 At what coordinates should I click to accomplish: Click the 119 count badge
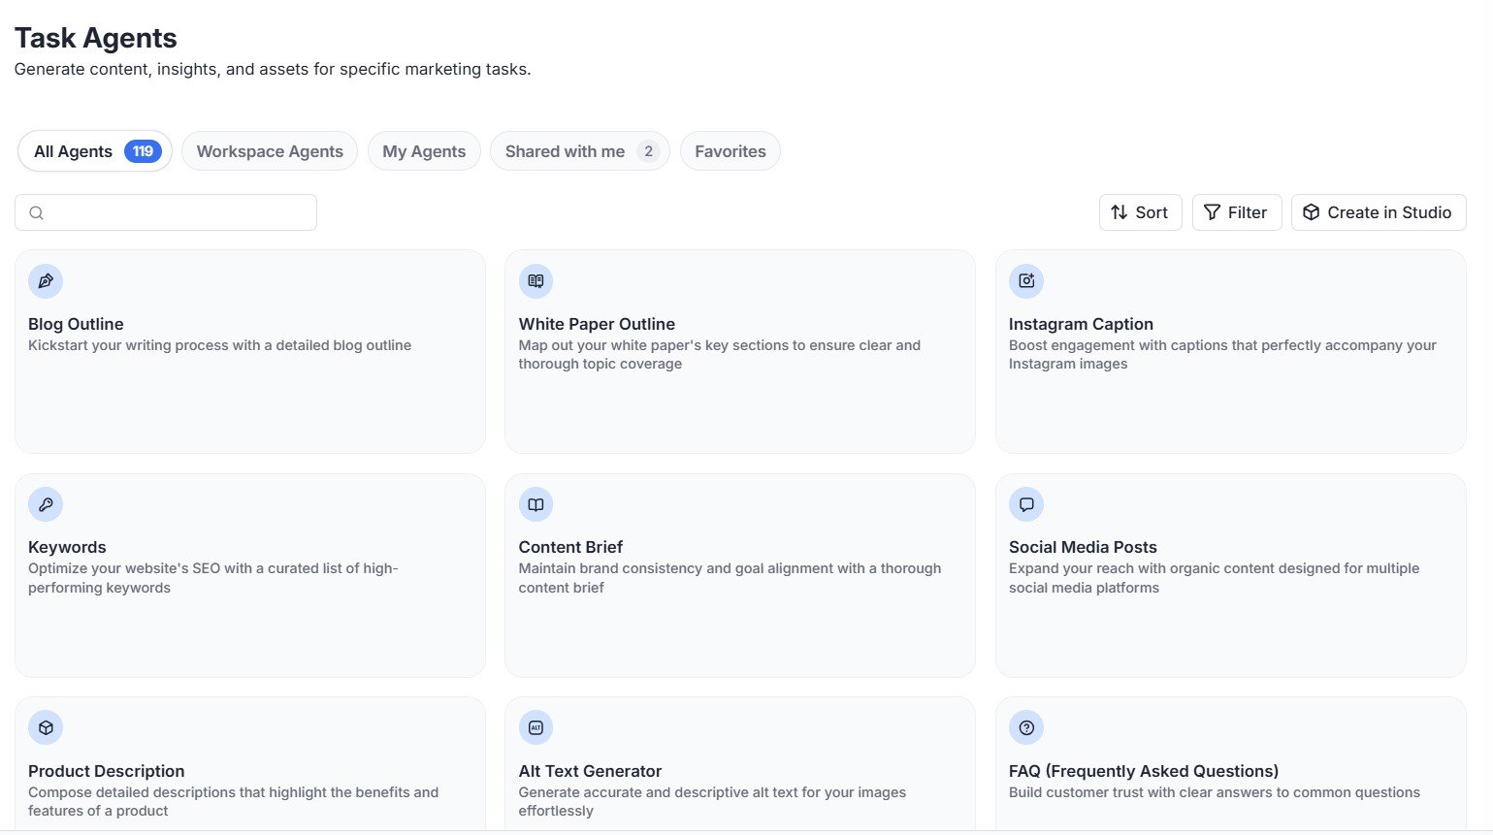coord(143,151)
